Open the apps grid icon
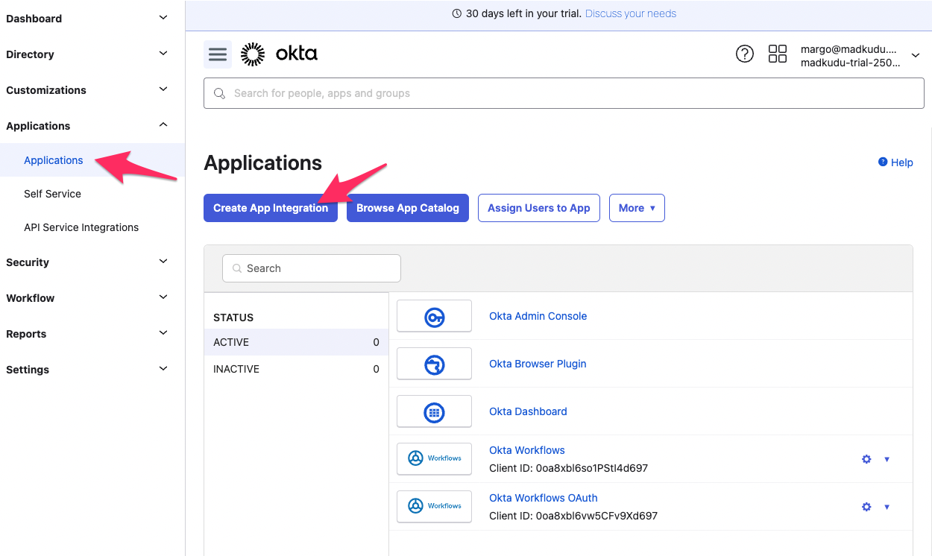 tap(778, 54)
